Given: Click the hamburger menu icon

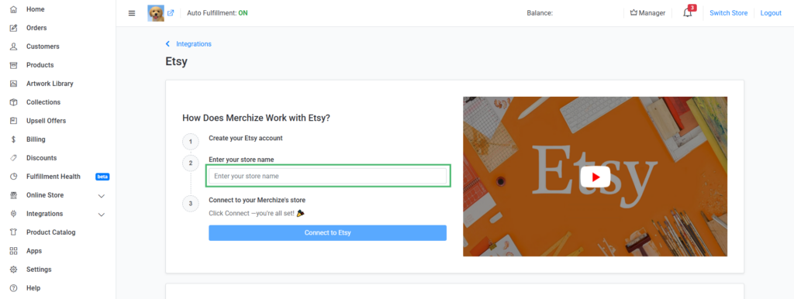Looking at the screenshot, I should (132, 13).
